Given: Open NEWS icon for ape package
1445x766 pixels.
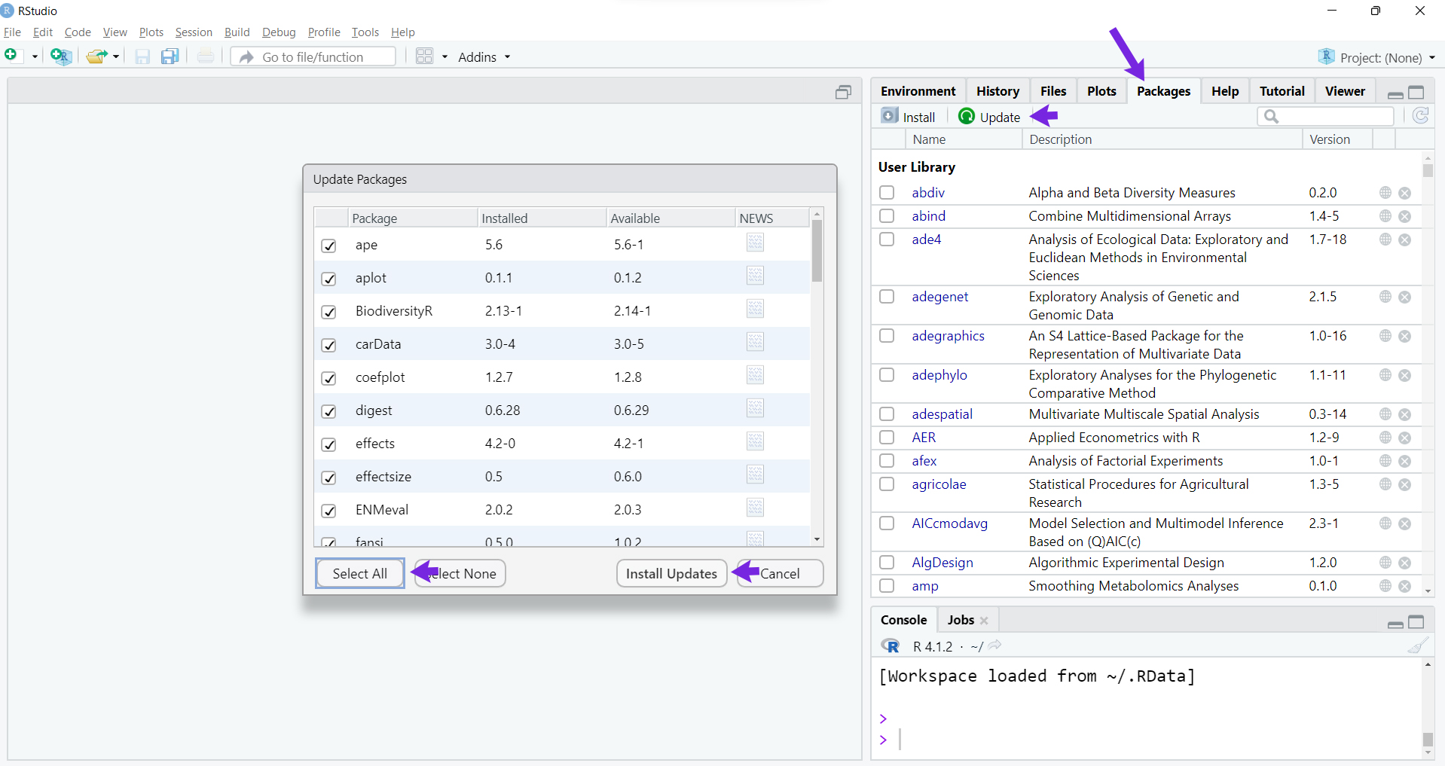Looking at the screenshot, I should point(755,243).
